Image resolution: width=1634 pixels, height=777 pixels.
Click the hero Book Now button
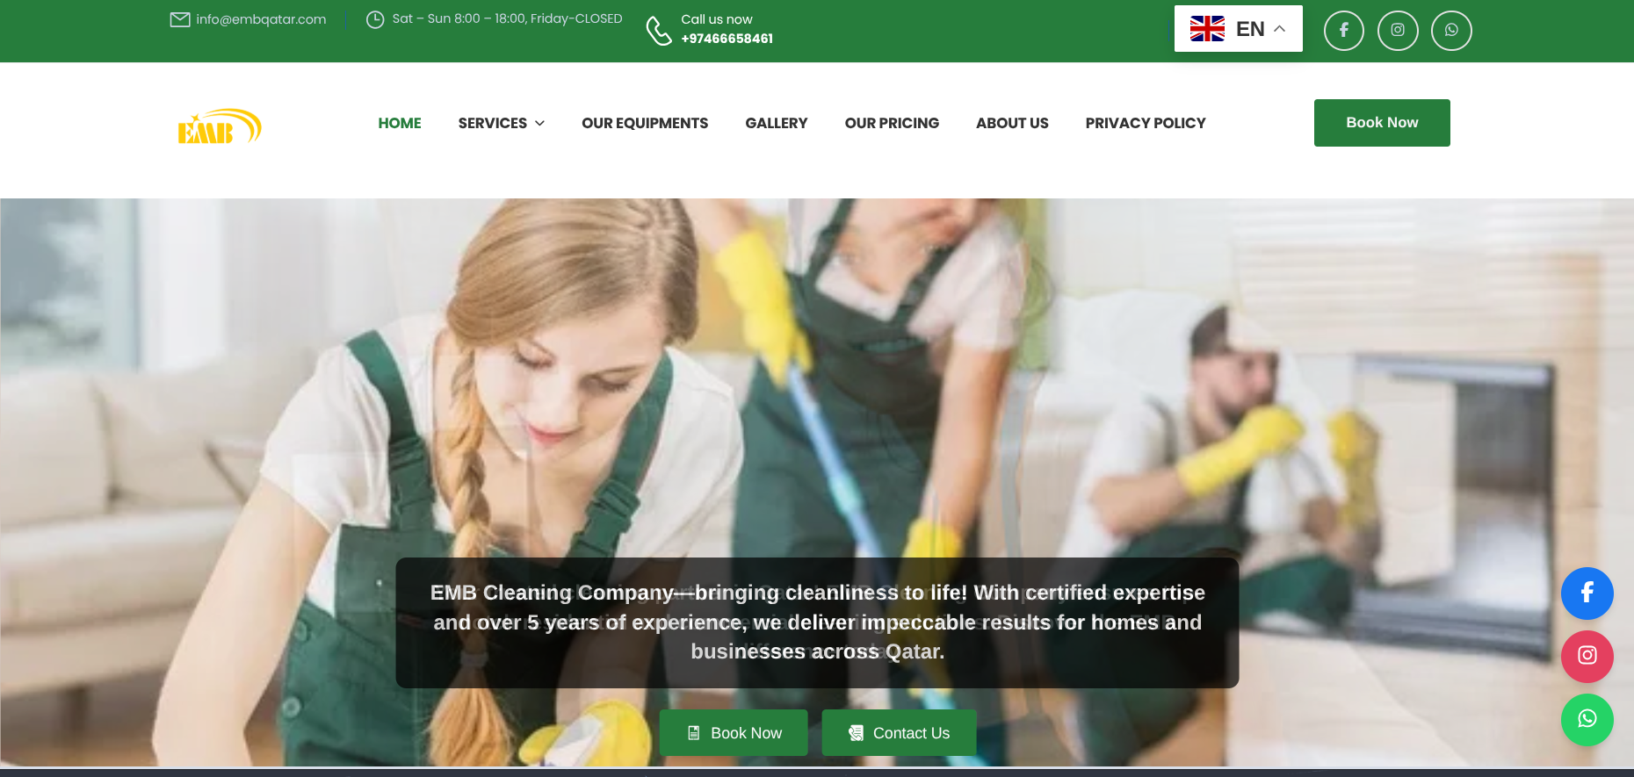734,733
